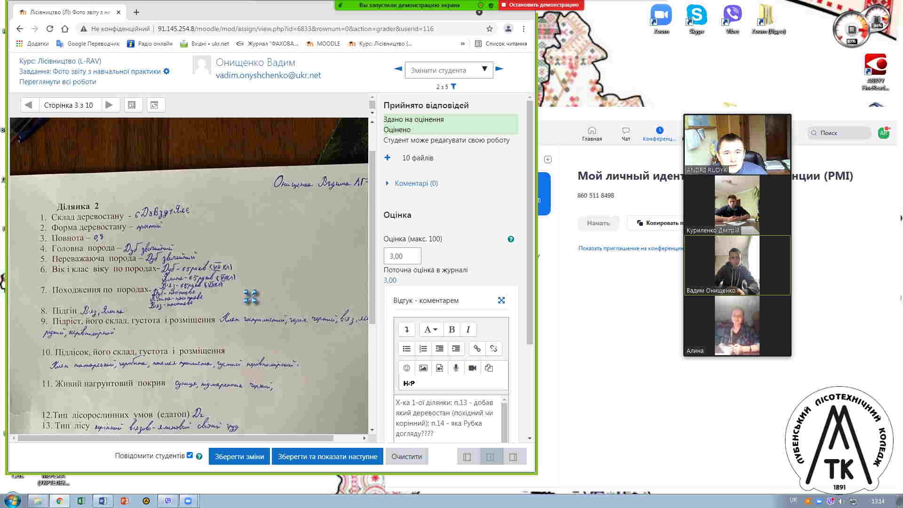This screenshot has width=903, height=508.
Task: Go to the next PDF page
Action: [x=109, y=105]
